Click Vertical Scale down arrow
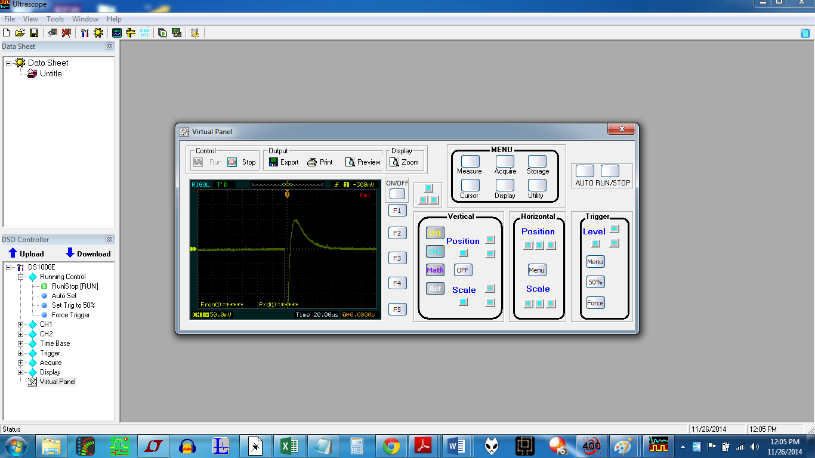The image size is (815, 458). point(490,303)
